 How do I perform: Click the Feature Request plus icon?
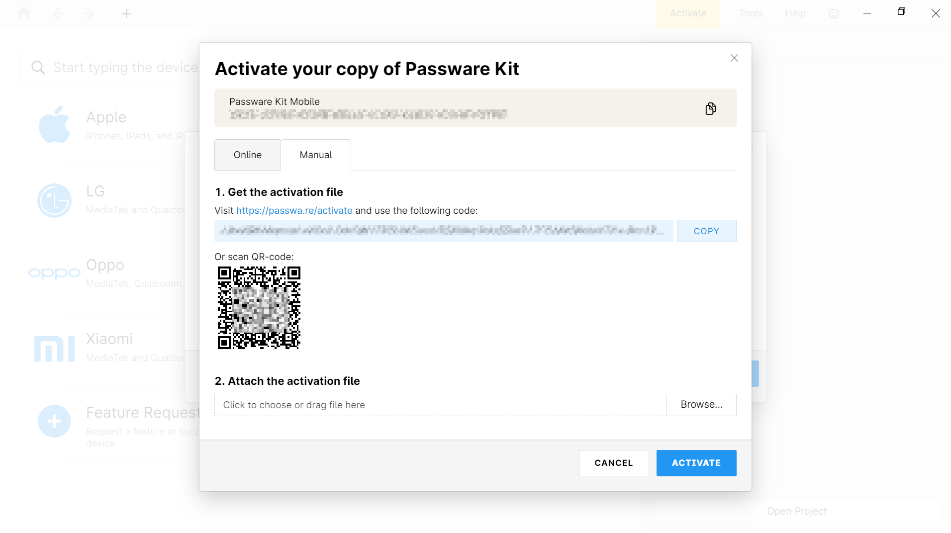pyautogui.click(x=54, y=421)
